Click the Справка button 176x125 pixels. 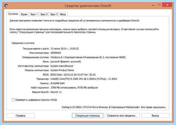click(21, 116)
